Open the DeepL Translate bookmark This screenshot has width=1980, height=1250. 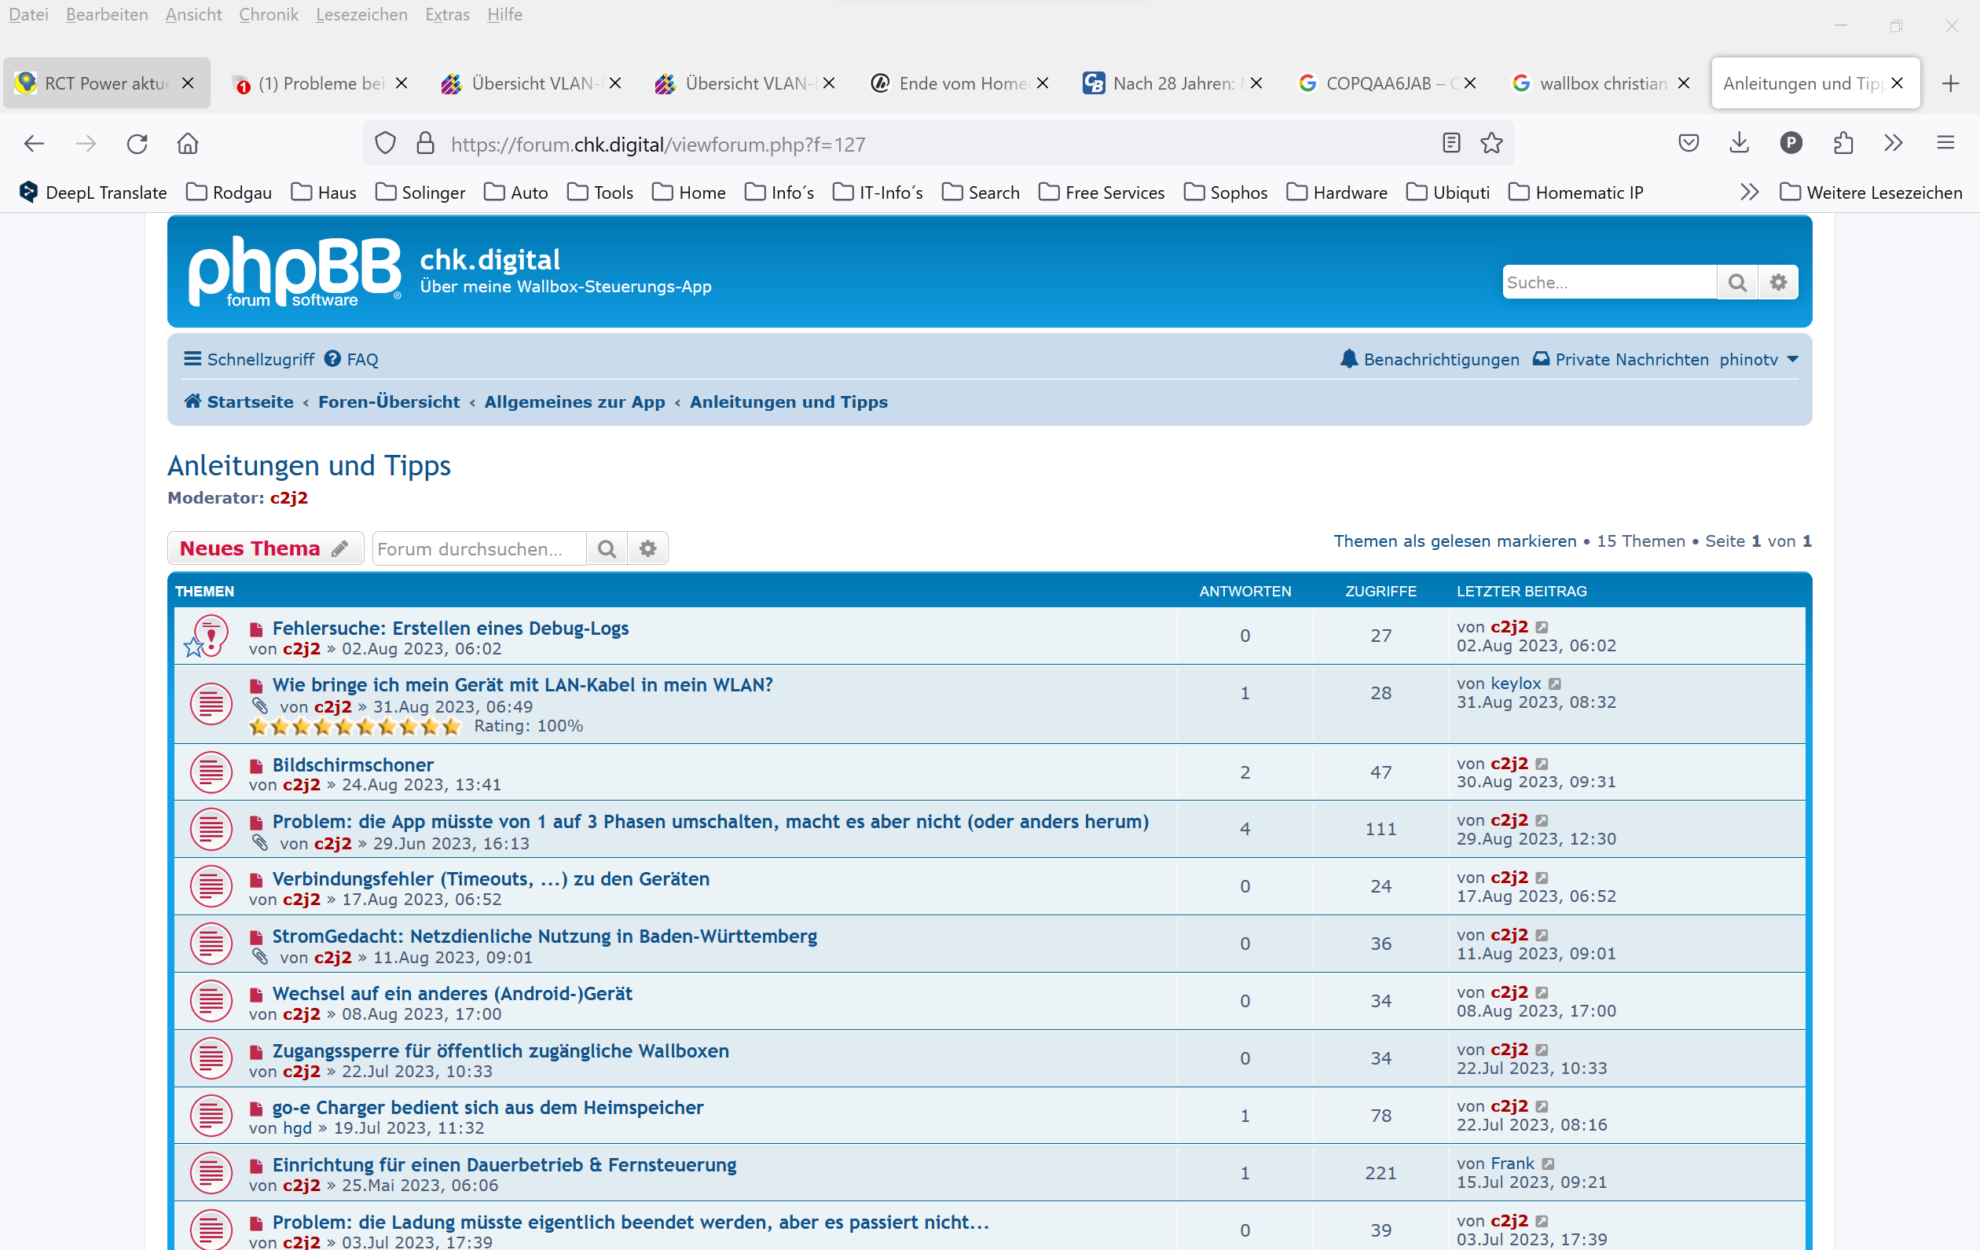click(93, 192)
